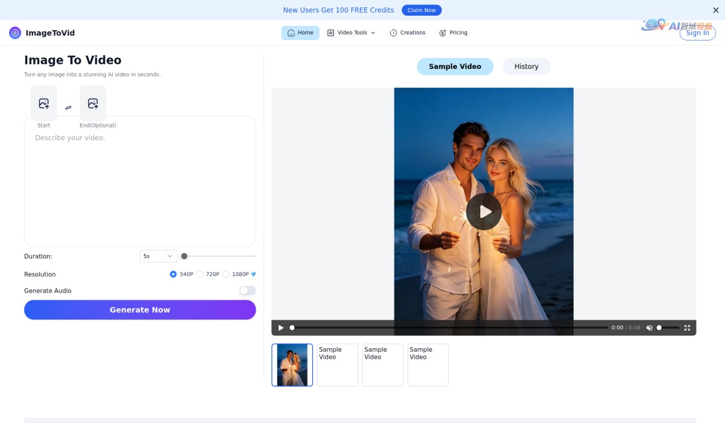Click the Describe your video text field
The image size is (725, 423).
point(140,181)
